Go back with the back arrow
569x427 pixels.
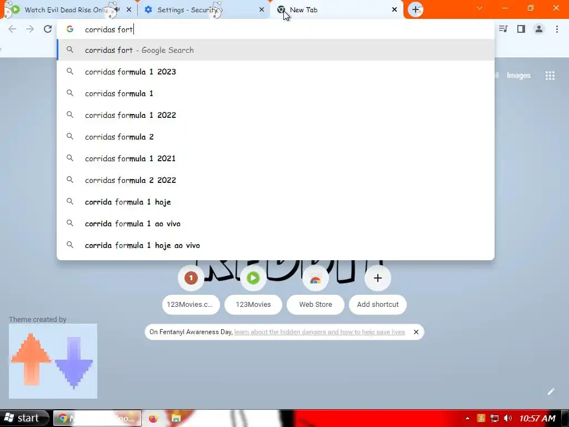pyautogui.click(x=12, y=29)
